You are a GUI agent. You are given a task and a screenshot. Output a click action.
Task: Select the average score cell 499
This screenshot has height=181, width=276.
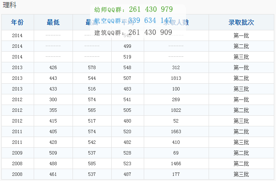pos(127,46)
